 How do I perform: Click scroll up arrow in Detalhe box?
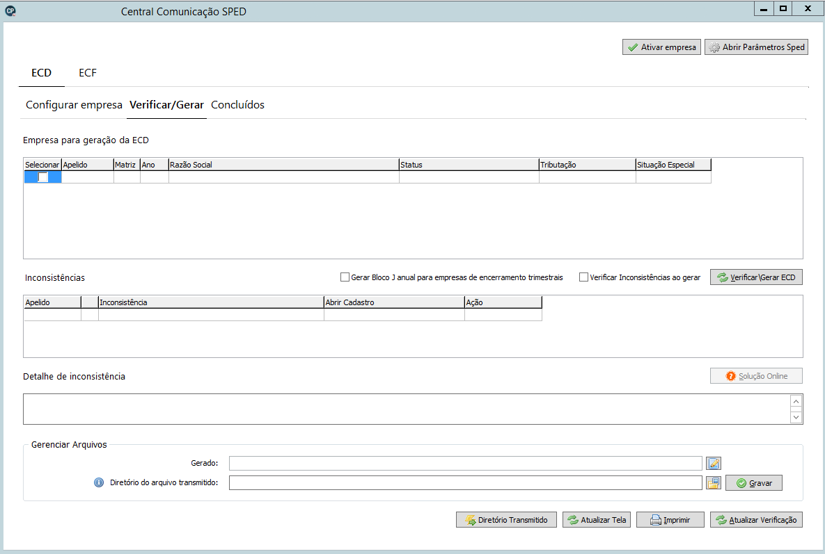[x=796, y=402]
